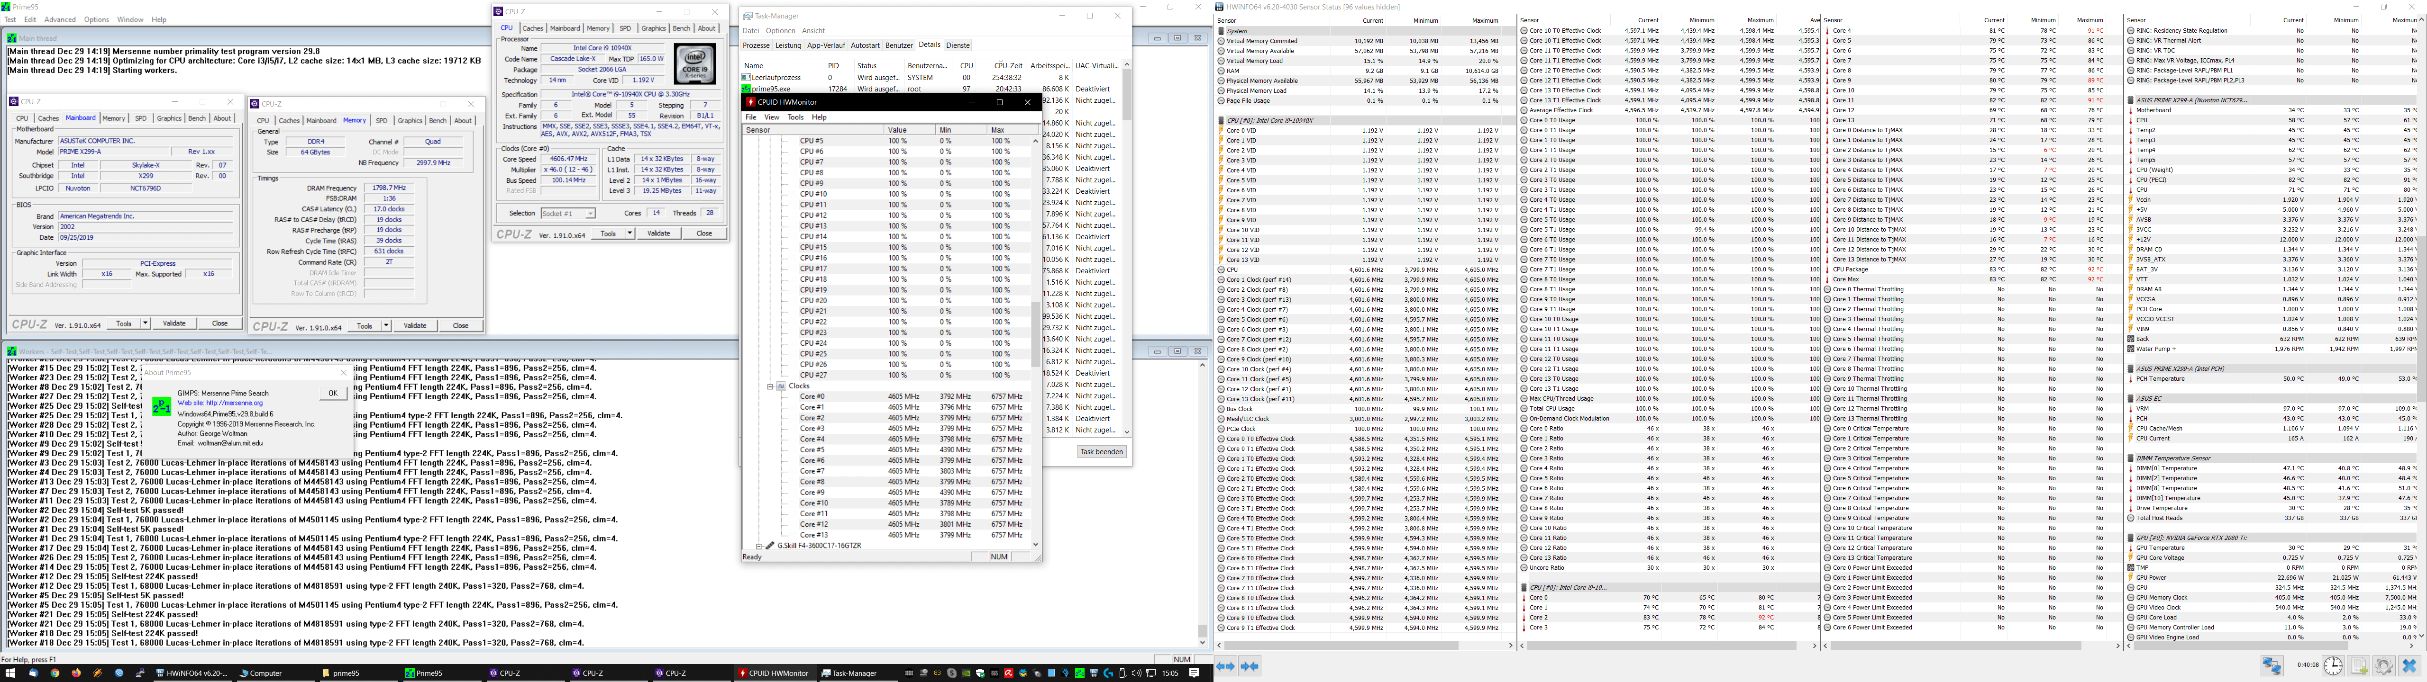Viewport: 2427px width, 682px height.
Task: Switch to Leistung tab in Task-Manager
Action: [788, 45]
